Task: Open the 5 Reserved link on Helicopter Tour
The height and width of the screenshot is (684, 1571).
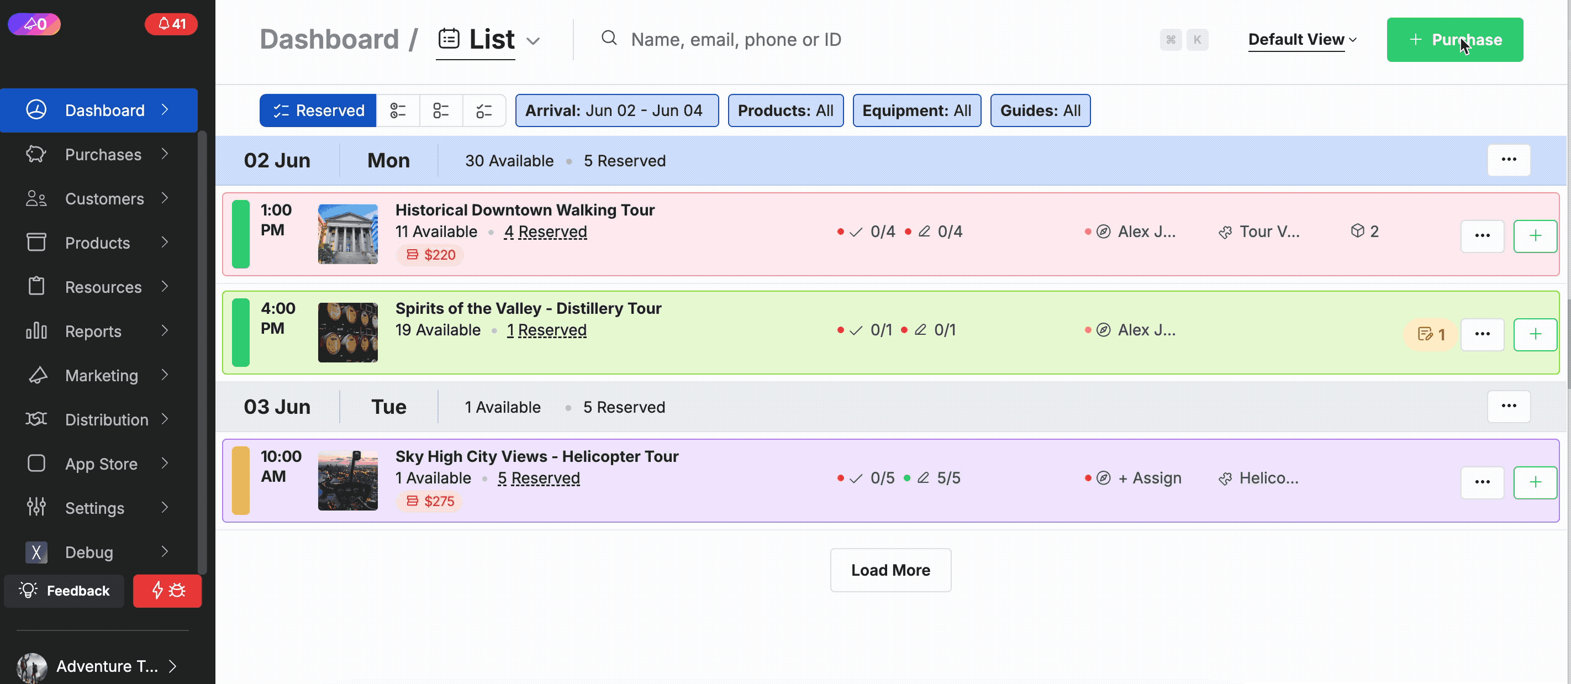Action: click(539, 478)
